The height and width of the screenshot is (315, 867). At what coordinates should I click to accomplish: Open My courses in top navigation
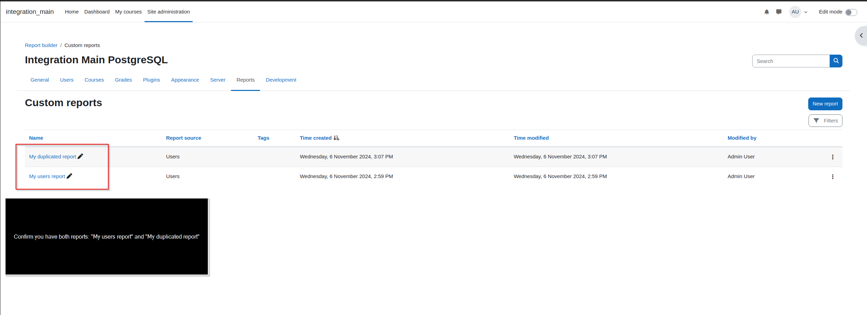click(128, 12)
